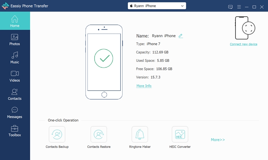The height and width of the screenshot is (160, 268).
Task: Launch the Ringtone Maker
Action: pyautogui.click(x=140, y=134)
